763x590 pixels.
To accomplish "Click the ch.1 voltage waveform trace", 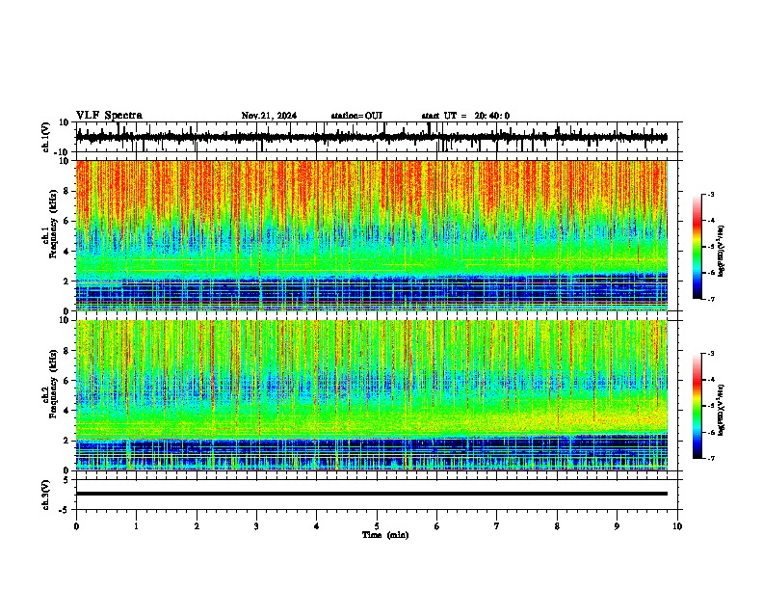I will coord(371,137).
